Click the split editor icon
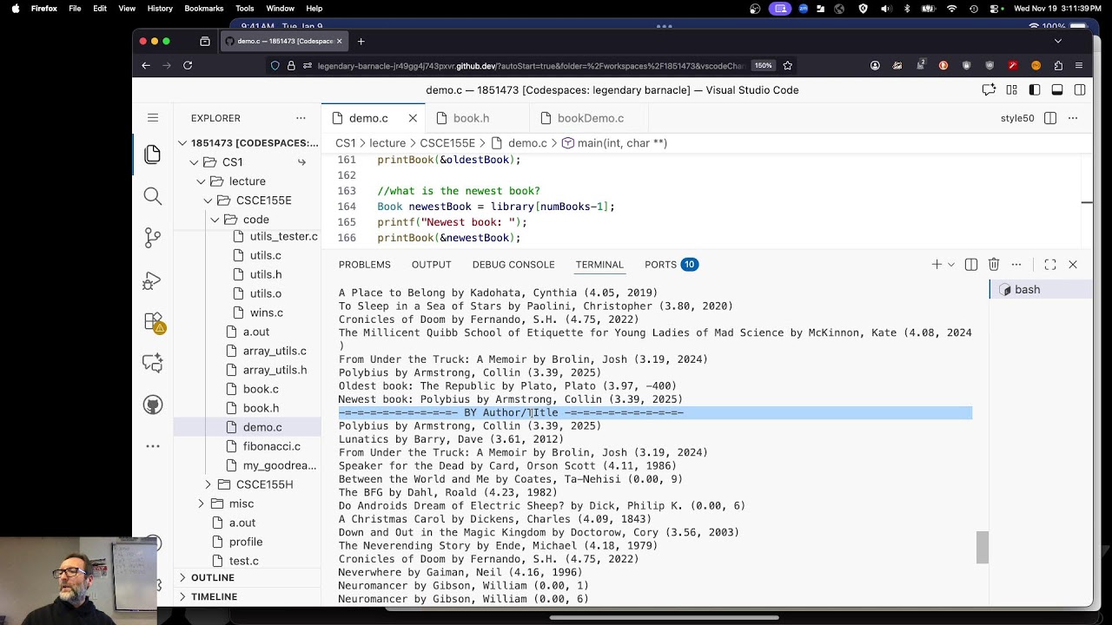The width and height of the screenshot is (1112, 625). click(1050, 118)
